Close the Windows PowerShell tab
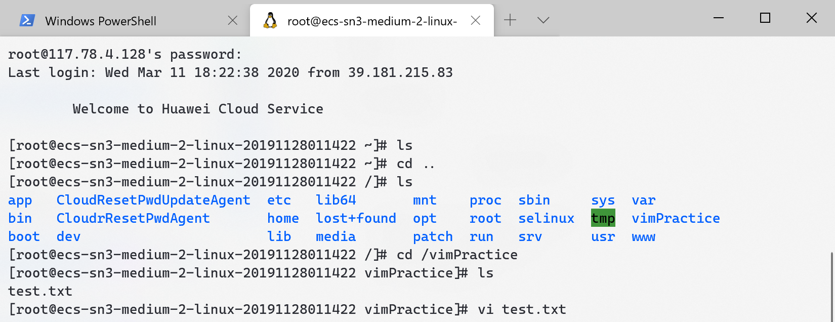The height and width of the screenshot is (322, 835). [233, 20]
